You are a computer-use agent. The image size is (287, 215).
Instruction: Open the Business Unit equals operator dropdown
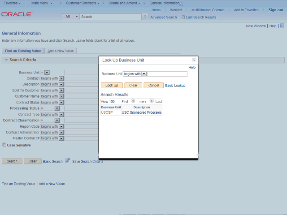47,73
